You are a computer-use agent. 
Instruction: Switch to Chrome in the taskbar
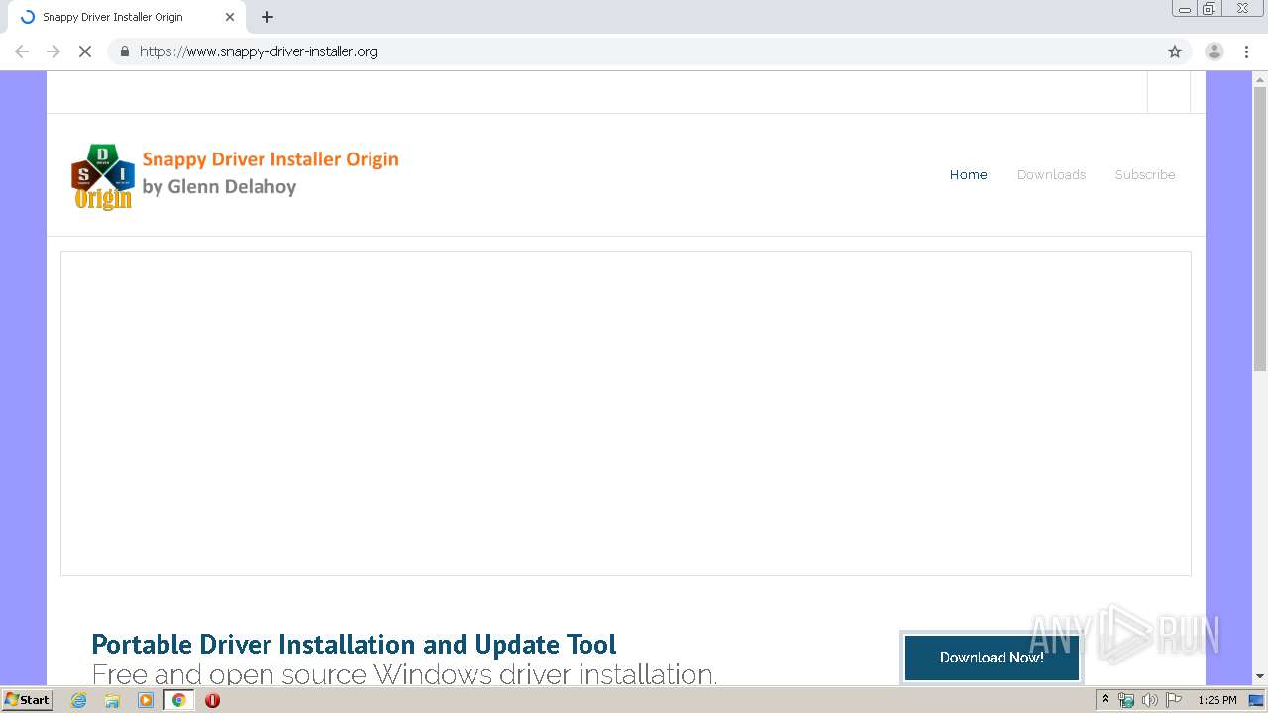pos(178,700)
